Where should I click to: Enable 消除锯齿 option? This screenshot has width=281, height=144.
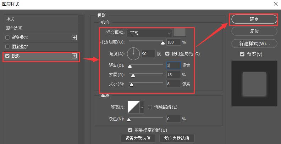pyautogui.click(x=150, y=107)
